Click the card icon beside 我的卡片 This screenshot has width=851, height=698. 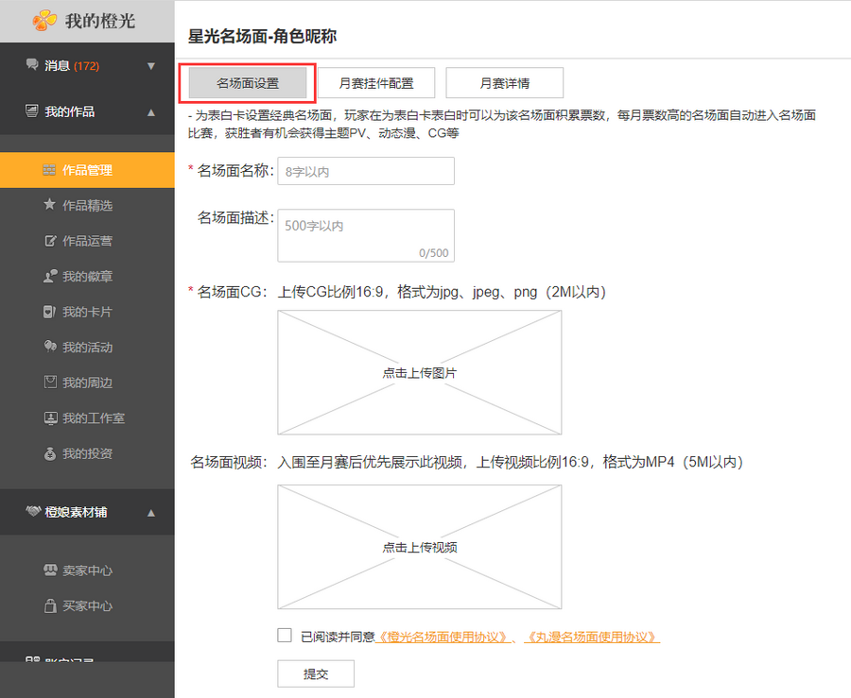coord(50,312)
